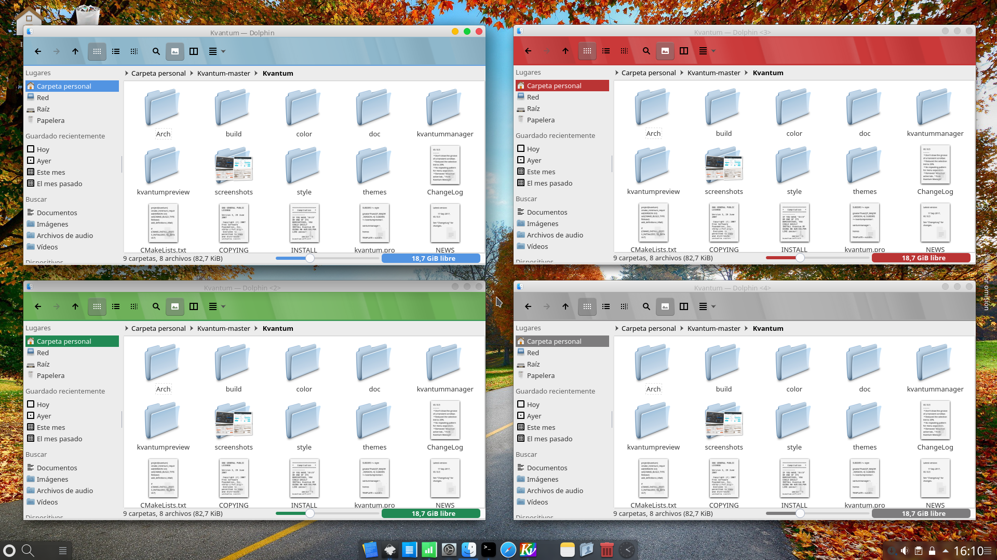Image resolution: width=997 pixels, height=560 pixels.
Task: Go back in blue Dolphin window
Action: [38, 51]
